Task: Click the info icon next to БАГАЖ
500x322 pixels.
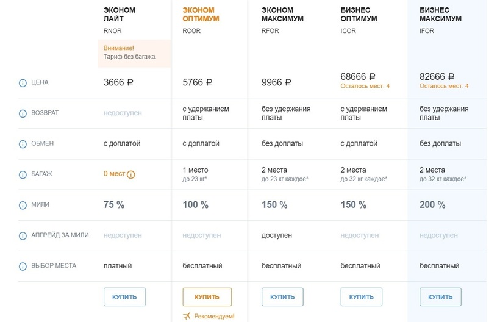Action: click(23, 174)
